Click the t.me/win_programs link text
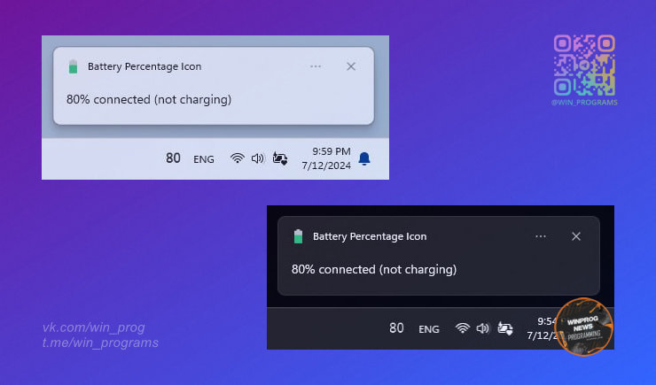This screenshot has width=656, height=385. 100,343
